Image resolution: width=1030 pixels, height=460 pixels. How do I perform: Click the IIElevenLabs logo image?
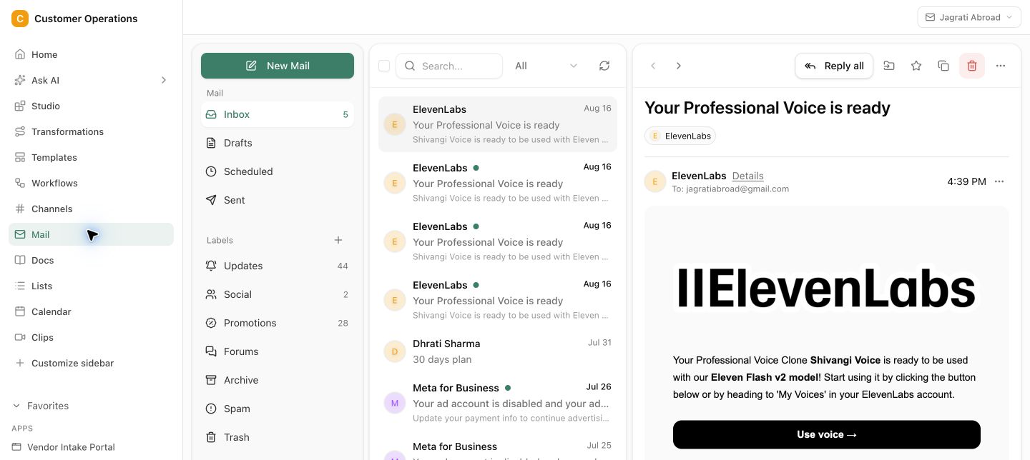coord(826,289)
